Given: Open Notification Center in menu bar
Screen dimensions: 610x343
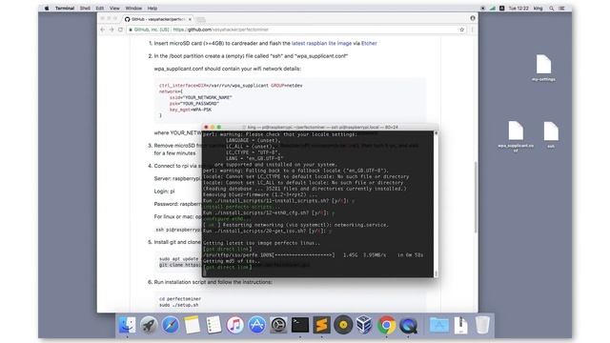Looking at the screenshot, I should tap(561, 8).
